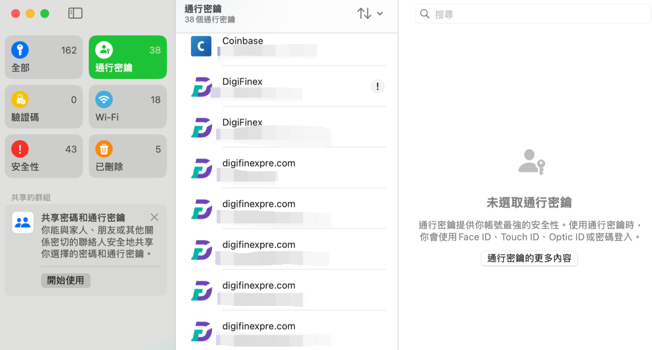Click the Wi-Fi category icon

tap(104, 100)
